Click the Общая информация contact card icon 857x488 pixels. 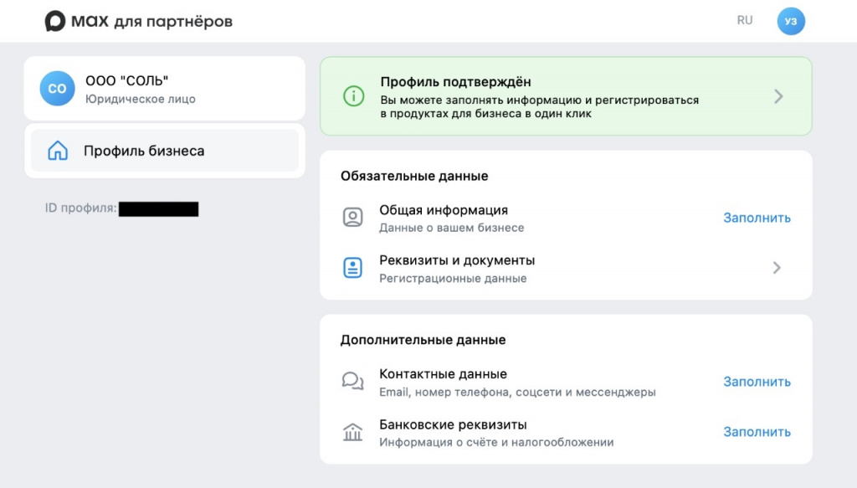tap(351, 216)
